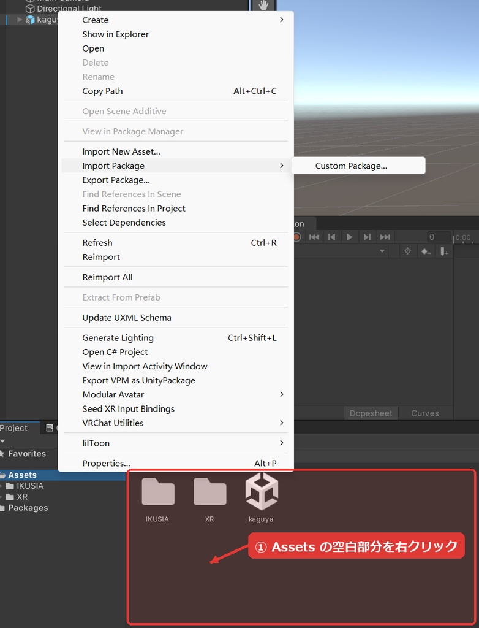Screen dimensions: 479x628
Task: Click the Favorites star icon
Action: pyautogui.click(x=3, y=454)
